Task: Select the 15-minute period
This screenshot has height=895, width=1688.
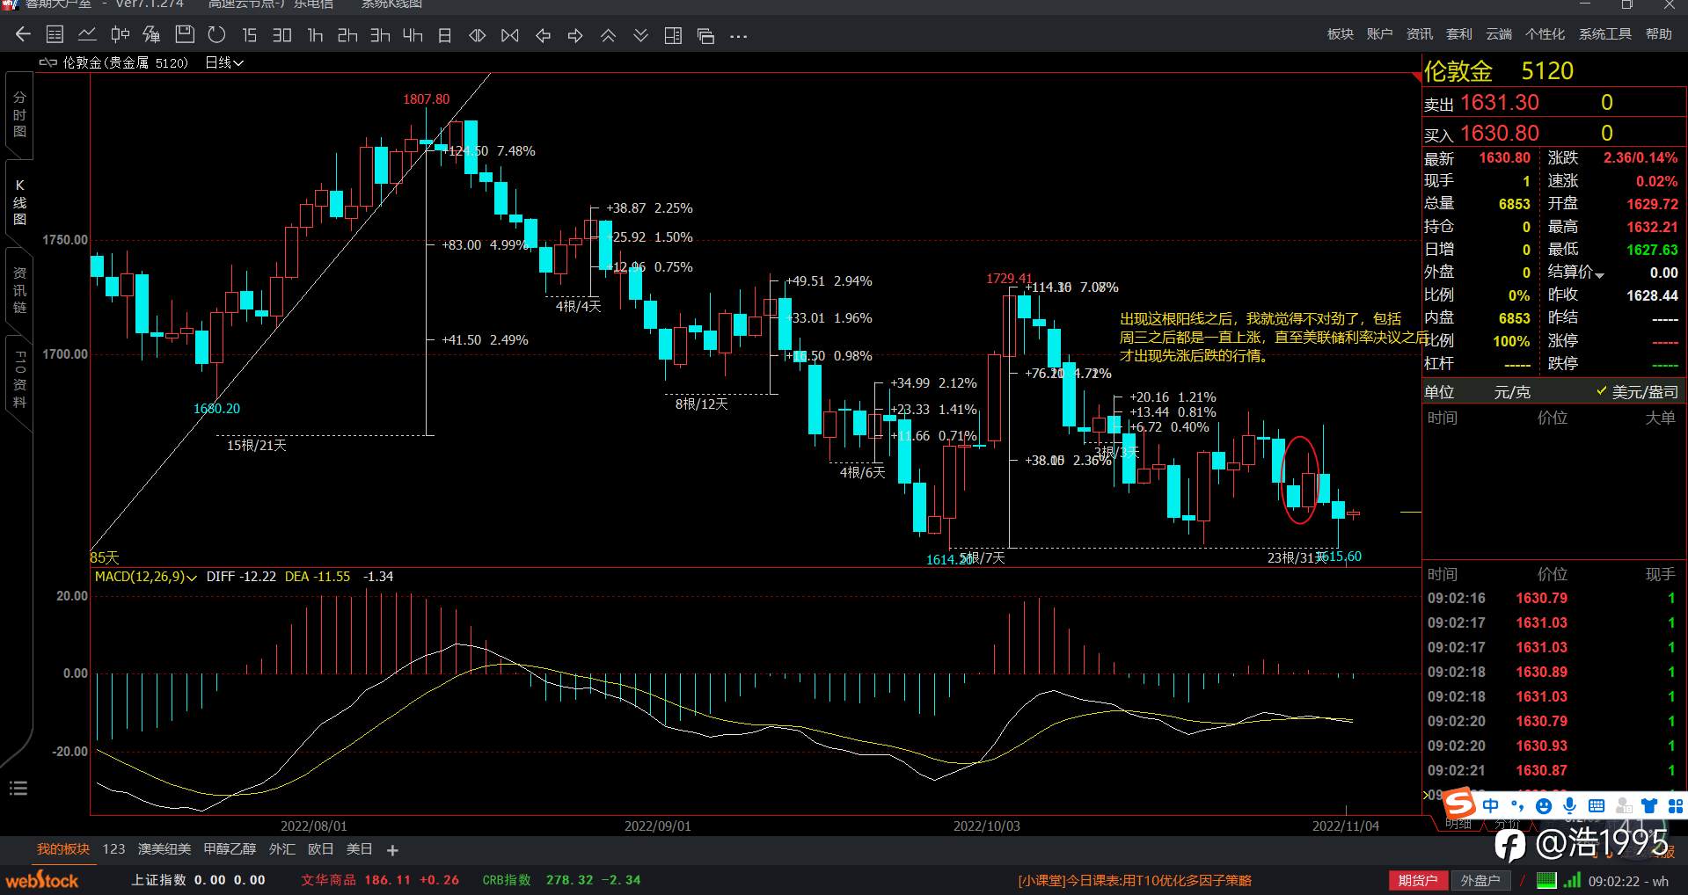Action: click(249, 35)
